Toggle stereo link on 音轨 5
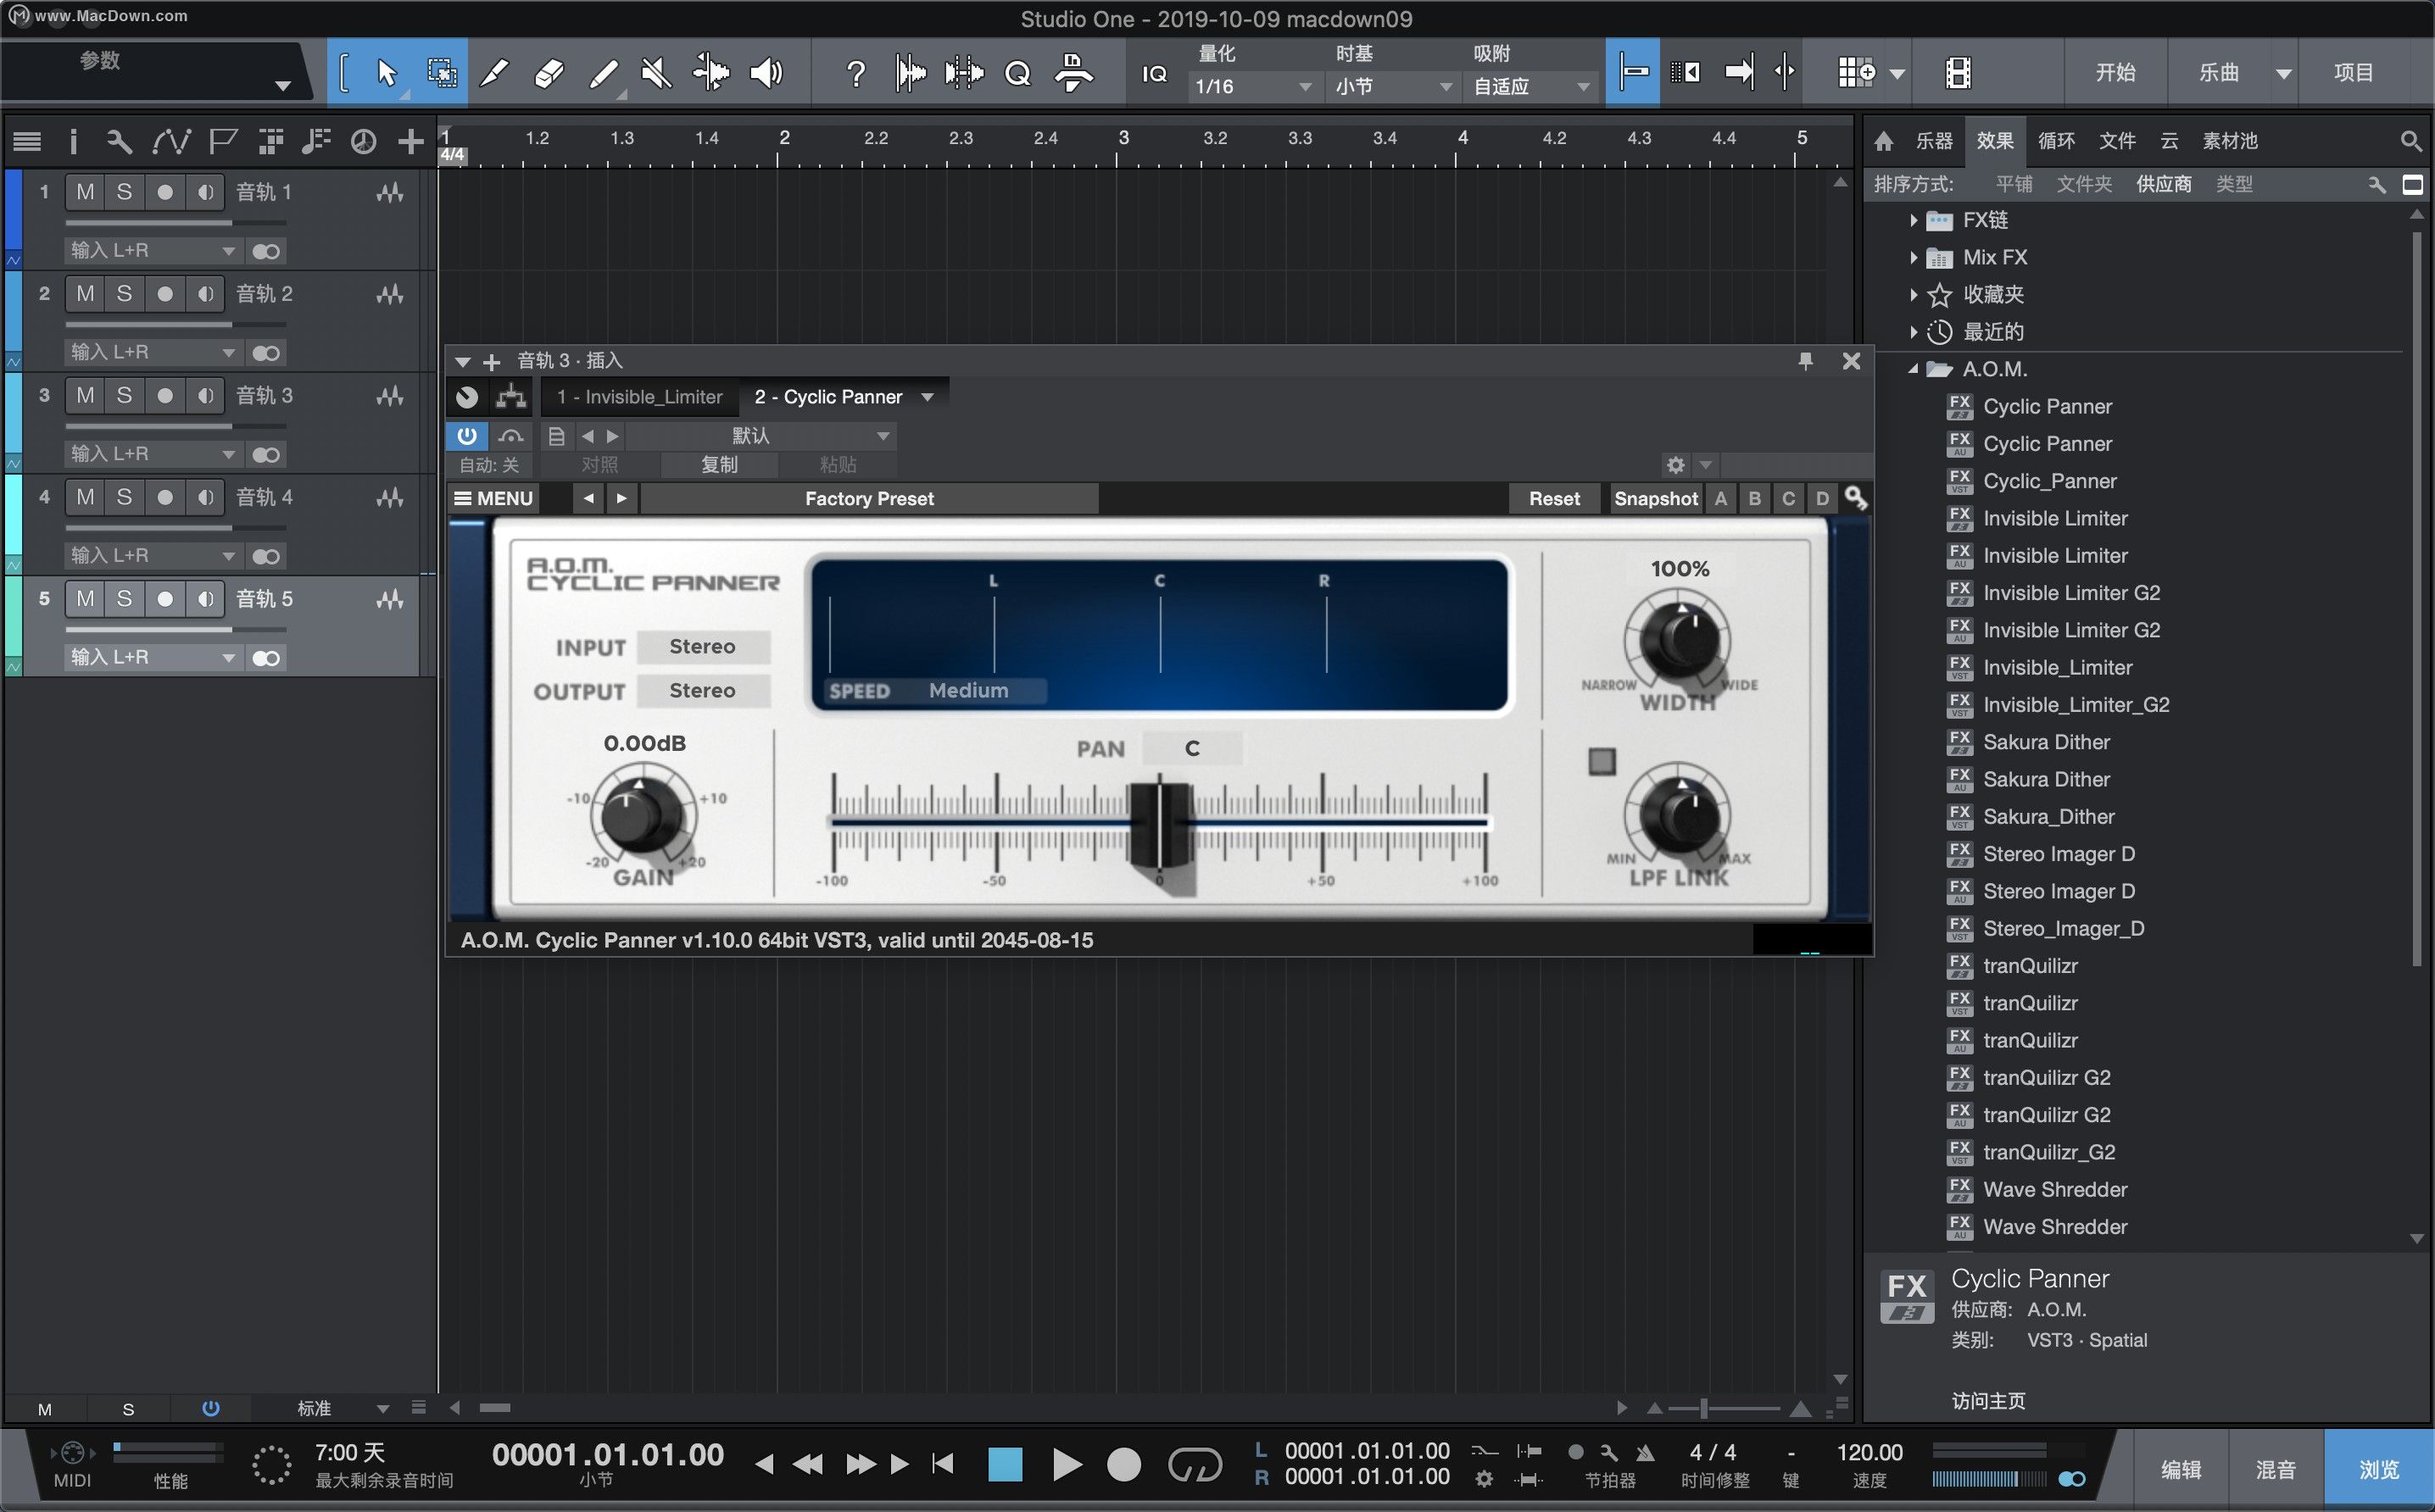2435x1512 pixels. click(266, 657)
